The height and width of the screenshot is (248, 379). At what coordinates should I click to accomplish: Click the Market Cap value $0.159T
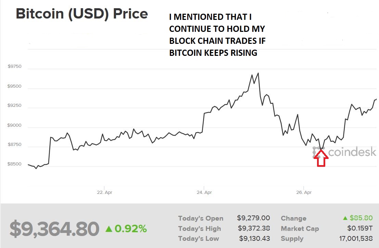click(x=360, y=228)
